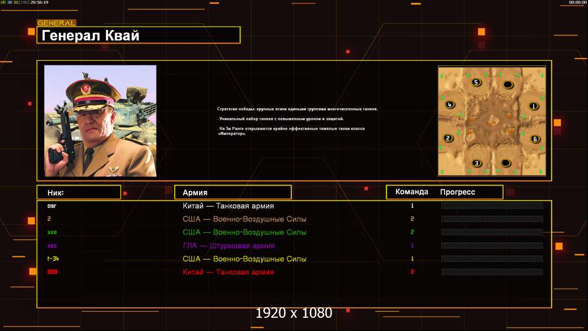Click the time readout 20:56:19 in the top corner
The width and height of the screenshot is (588, 331).
pyautogui.click(x=39, y=2)
